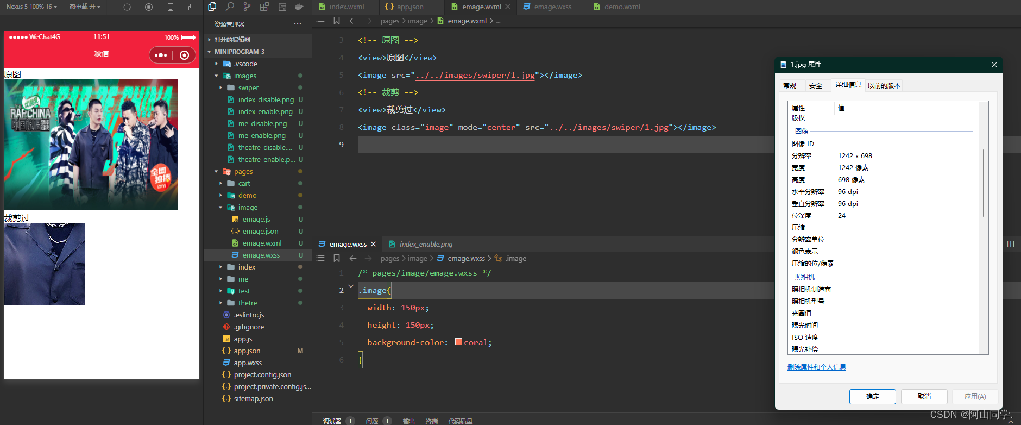The height and width of the screenshot is (425, 1021).
Task: Click the 确定 button in properties dialog
Action: coord(873,397)
